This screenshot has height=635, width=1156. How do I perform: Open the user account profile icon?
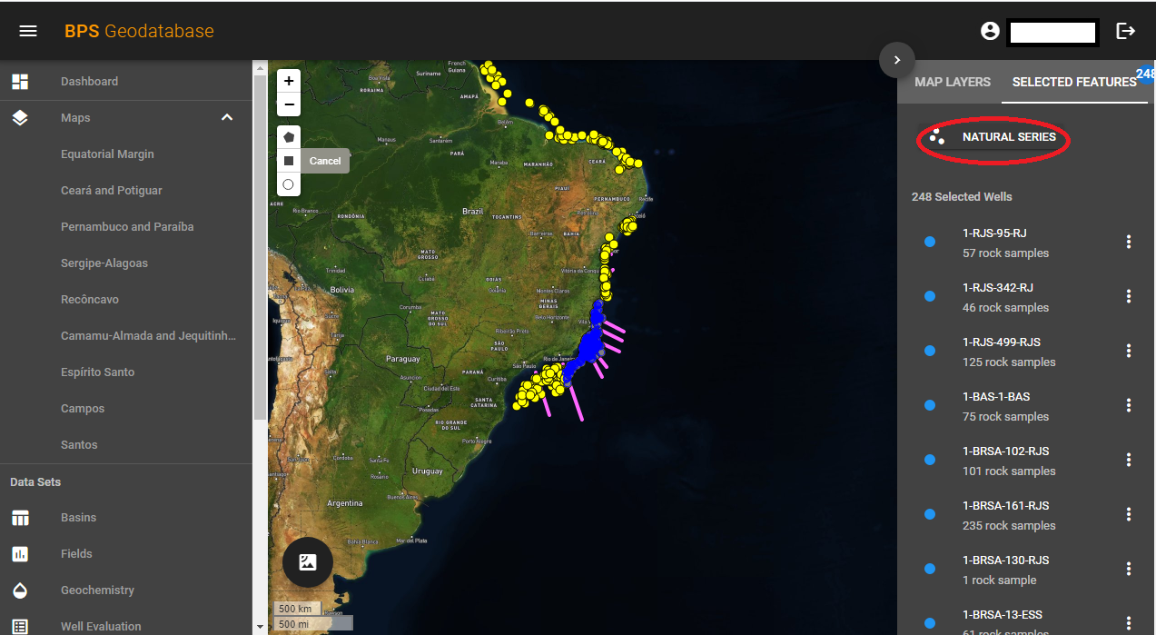tap(989, 30)
